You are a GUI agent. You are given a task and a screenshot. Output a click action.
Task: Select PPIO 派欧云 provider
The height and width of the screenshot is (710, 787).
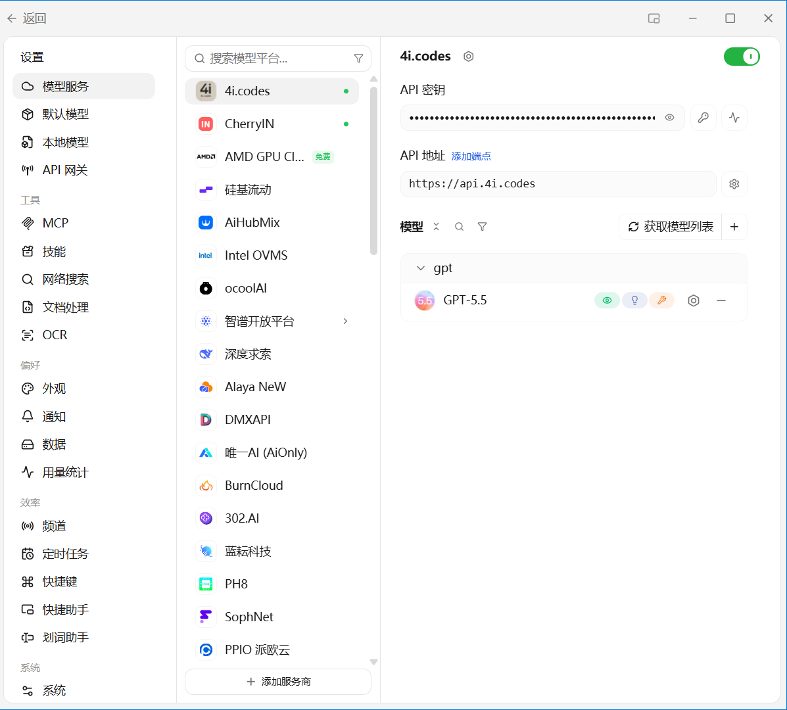tap(272, 650)
